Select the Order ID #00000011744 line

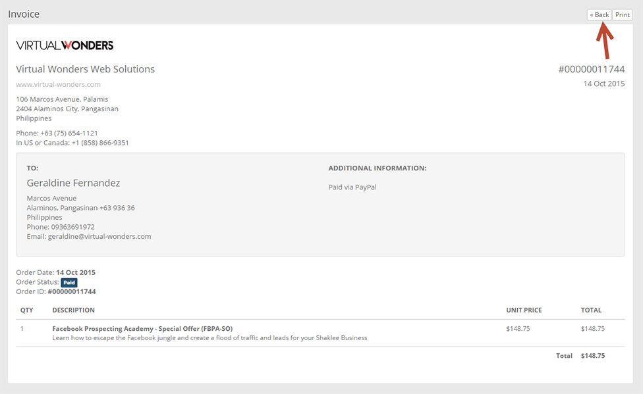pyautogui.click(x=56, y=291)
